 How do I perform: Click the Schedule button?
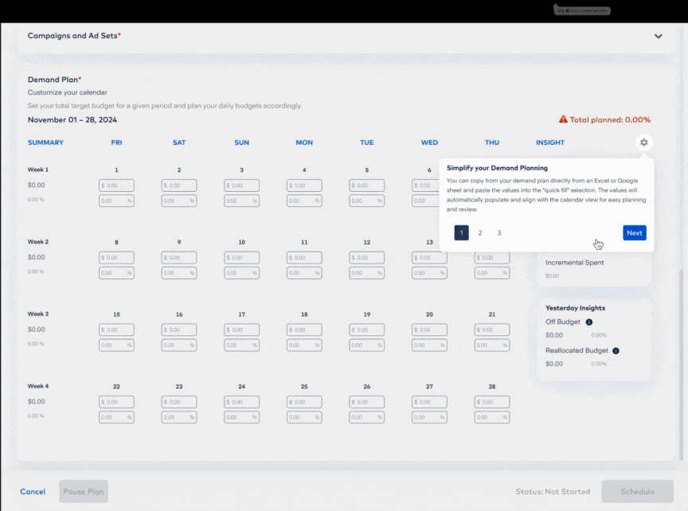click(637, 492)
